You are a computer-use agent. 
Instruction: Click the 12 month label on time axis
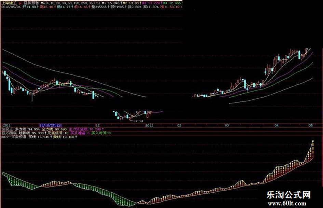[x=98, y=125]
